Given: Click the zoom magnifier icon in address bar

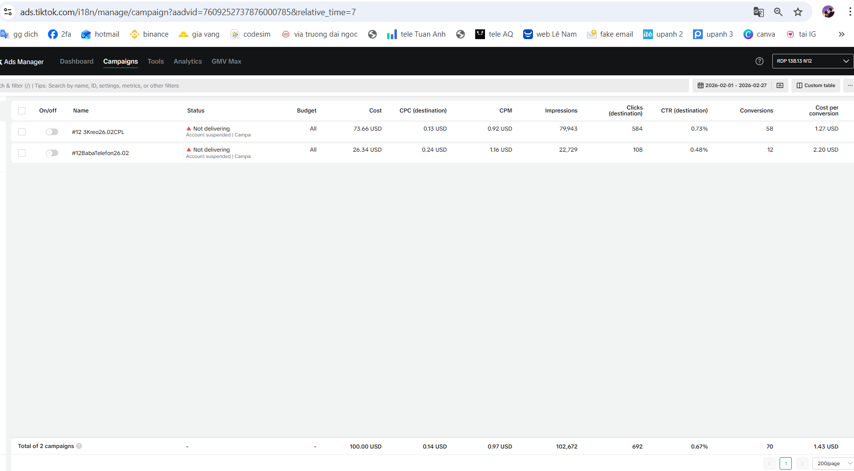Looking at the screenshot, I should pos(778,12).
